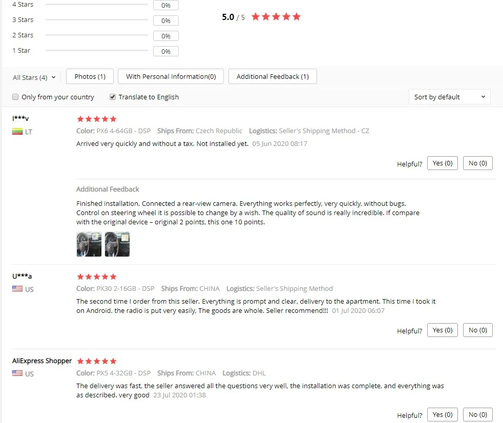Expand the All Stars (4) filter dropdown

tap(34, 77)
